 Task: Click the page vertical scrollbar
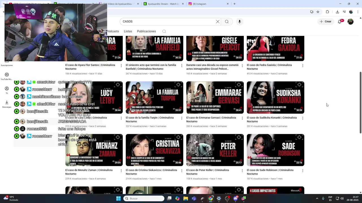click(x=360, y=103)
